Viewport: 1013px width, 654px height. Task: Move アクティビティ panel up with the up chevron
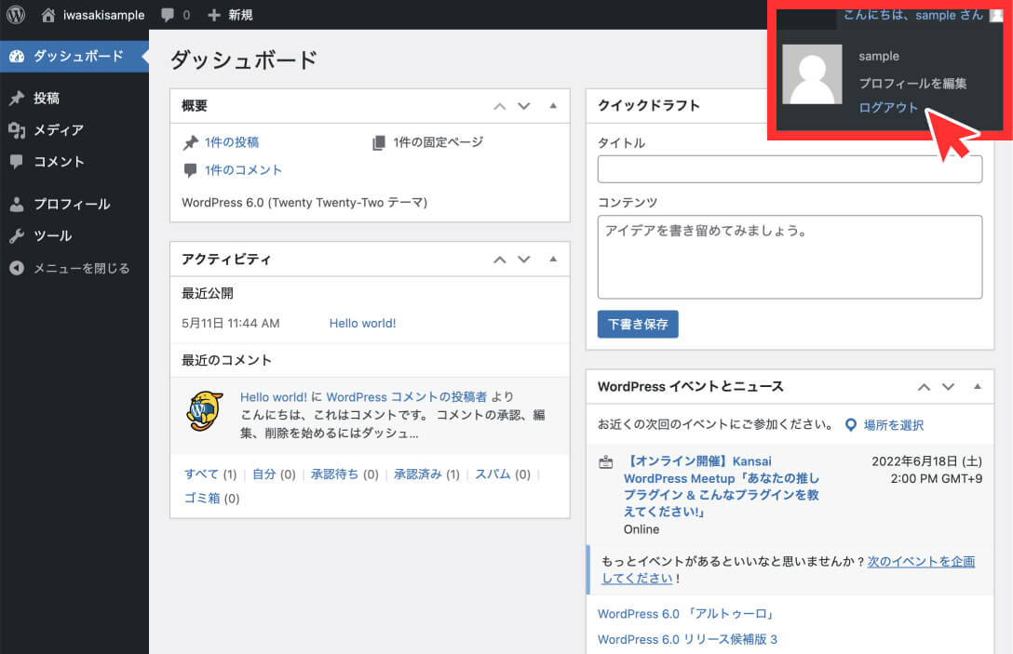pyautogui.click(x=499, y=260)
